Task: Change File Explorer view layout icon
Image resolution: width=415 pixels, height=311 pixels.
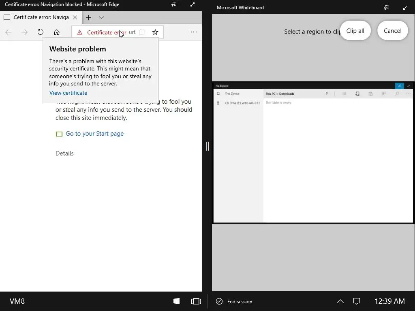Action: [383, 94]
